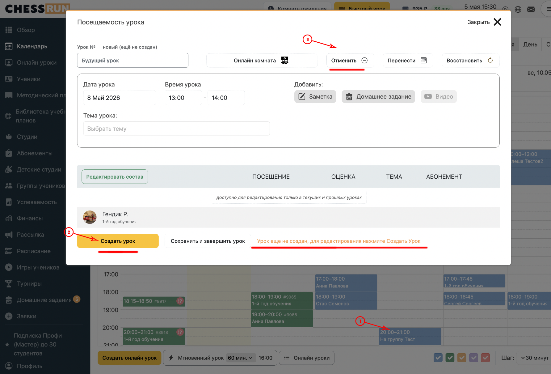Click the Создать онлайн урок button
The width and height of the screenshot is (551, 374).
(129, 358)
